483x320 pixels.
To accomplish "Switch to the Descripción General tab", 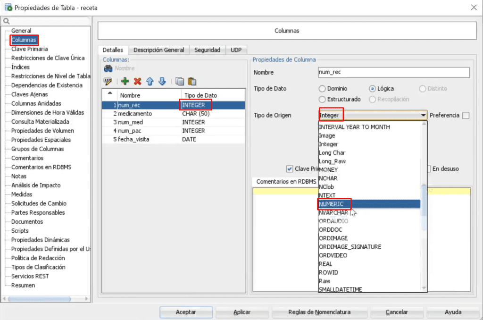I will [x=158, y=50].
